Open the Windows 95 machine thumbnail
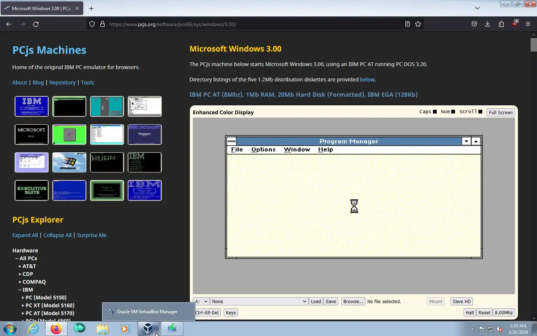537x336 pixels. point(69,162)
